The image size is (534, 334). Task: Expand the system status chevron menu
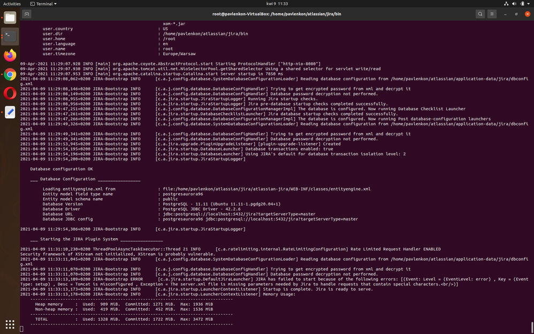pos(527,4)
